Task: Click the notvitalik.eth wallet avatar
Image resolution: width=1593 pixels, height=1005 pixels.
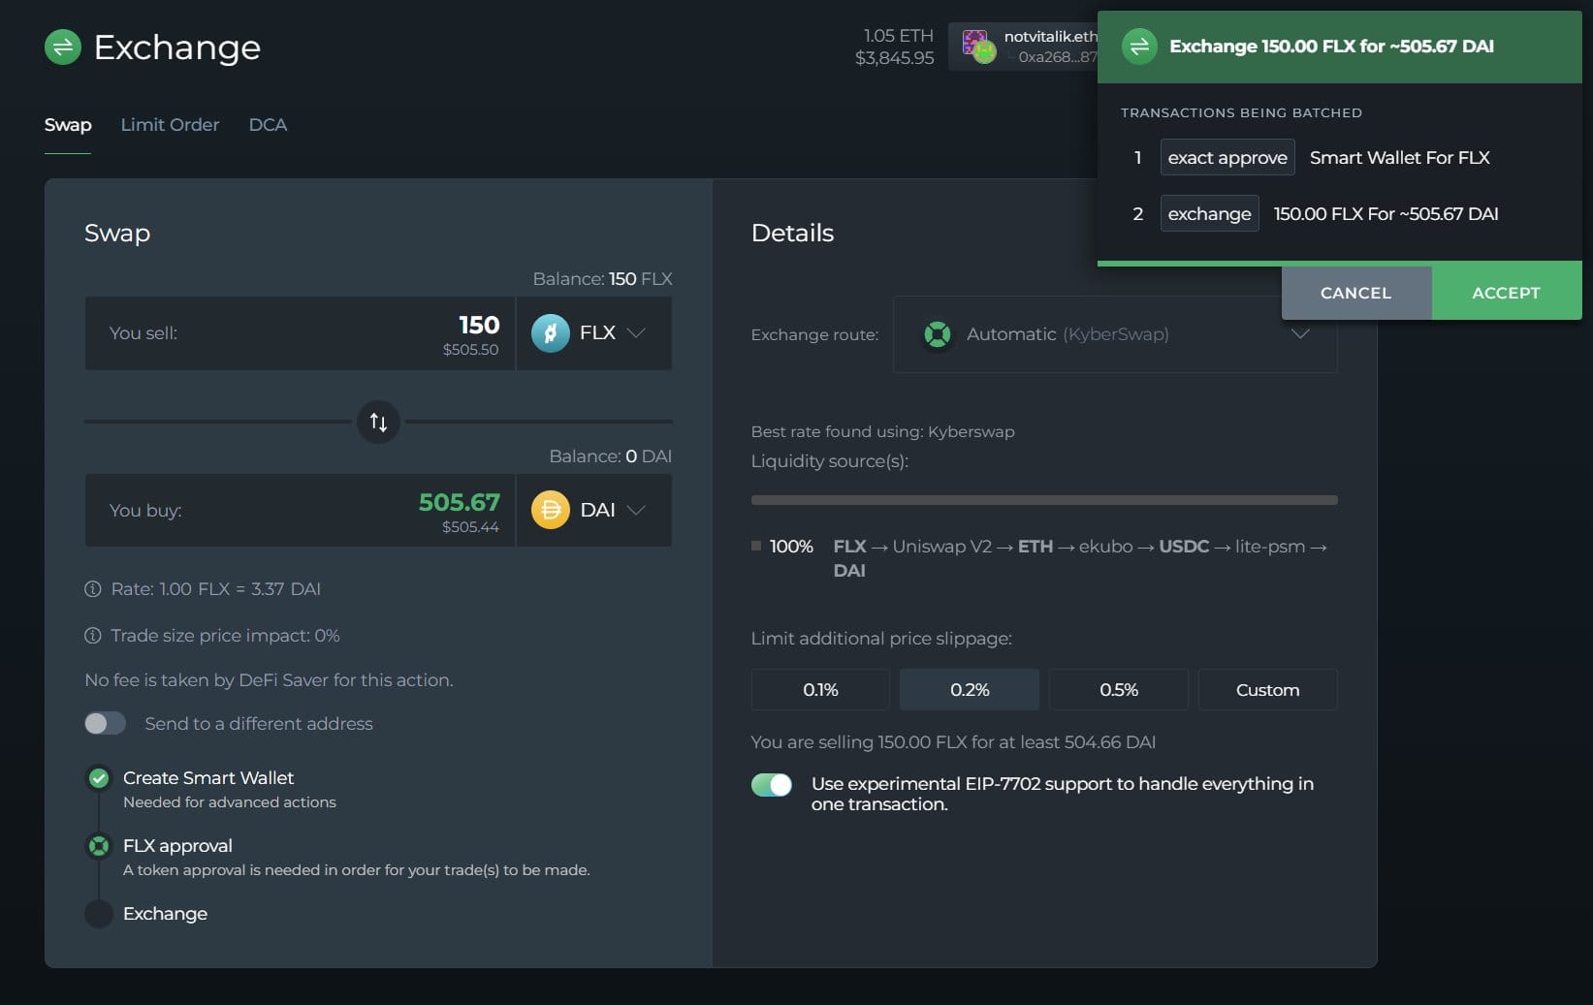Action: coord(978,47)
